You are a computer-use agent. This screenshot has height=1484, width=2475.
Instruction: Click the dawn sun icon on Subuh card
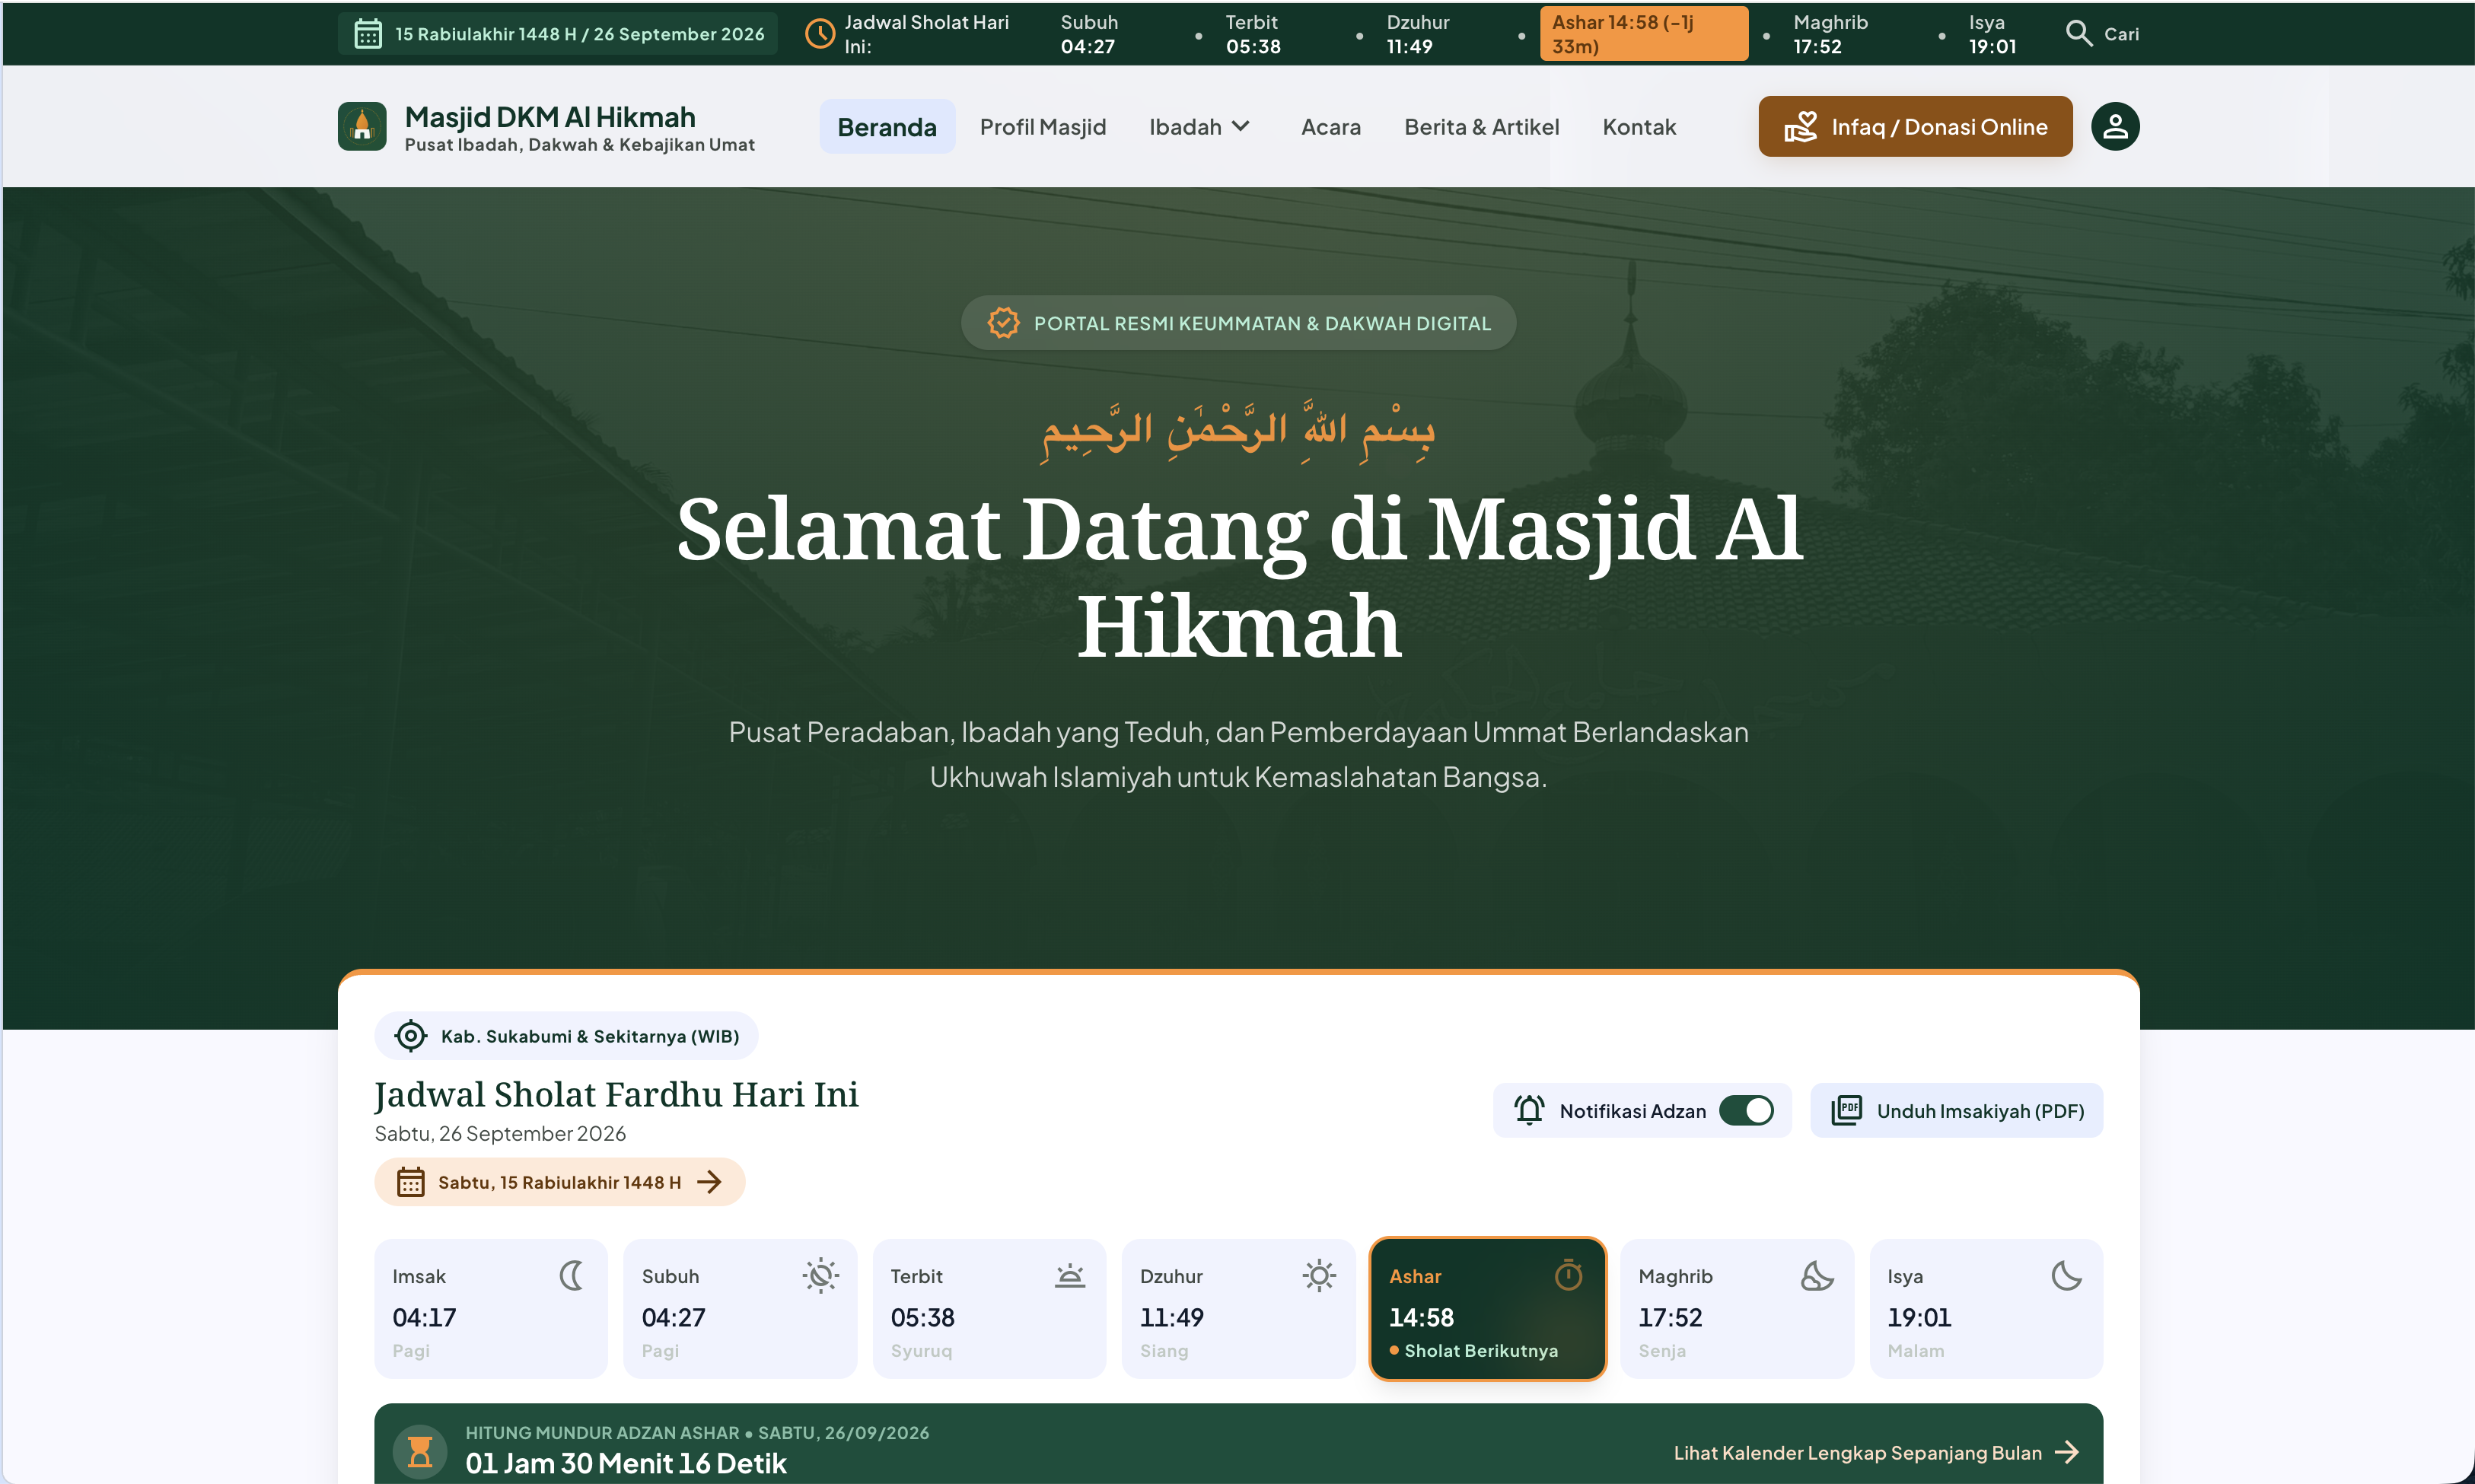coord(821,1276)
